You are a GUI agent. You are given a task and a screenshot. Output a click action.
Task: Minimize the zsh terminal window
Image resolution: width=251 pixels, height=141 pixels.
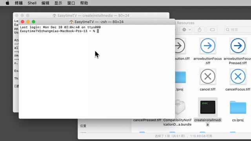28,22
